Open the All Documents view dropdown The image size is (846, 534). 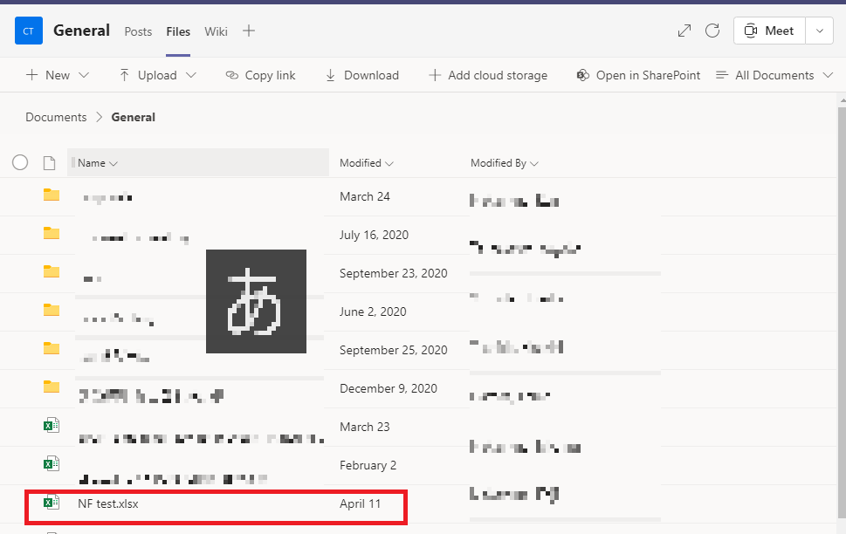(x=774, y=75)
